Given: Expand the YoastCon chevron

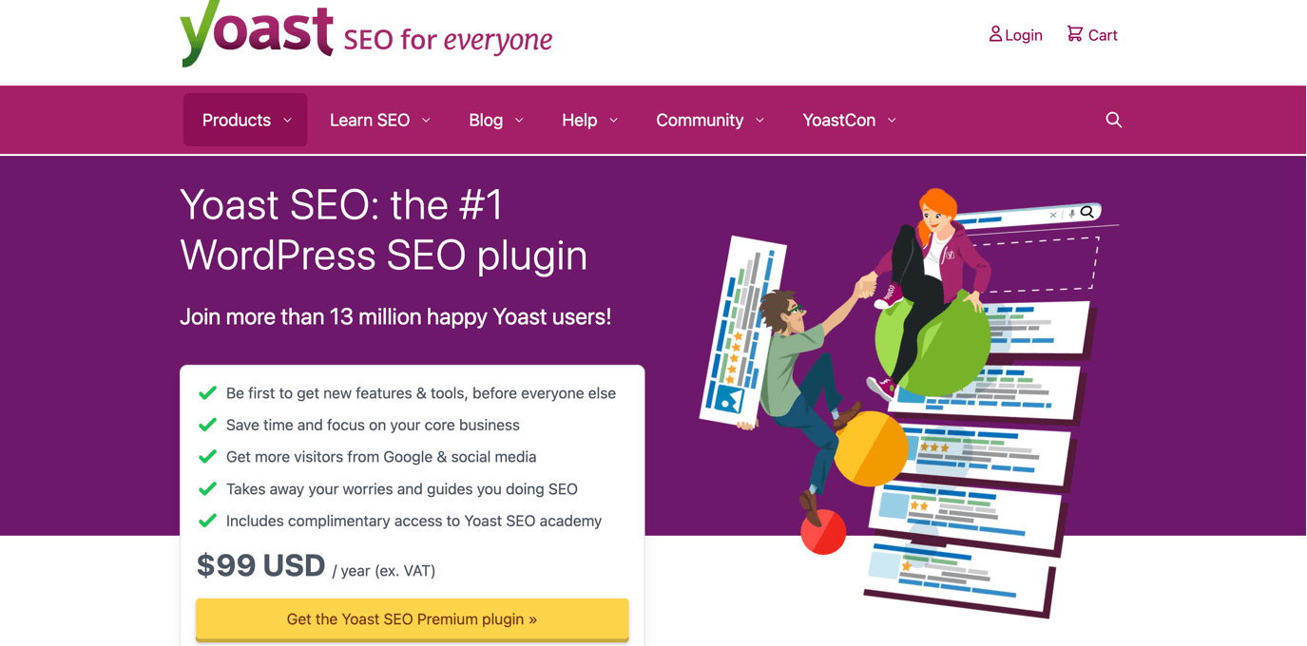Looking at the screenshot, I should pos(892,121).
